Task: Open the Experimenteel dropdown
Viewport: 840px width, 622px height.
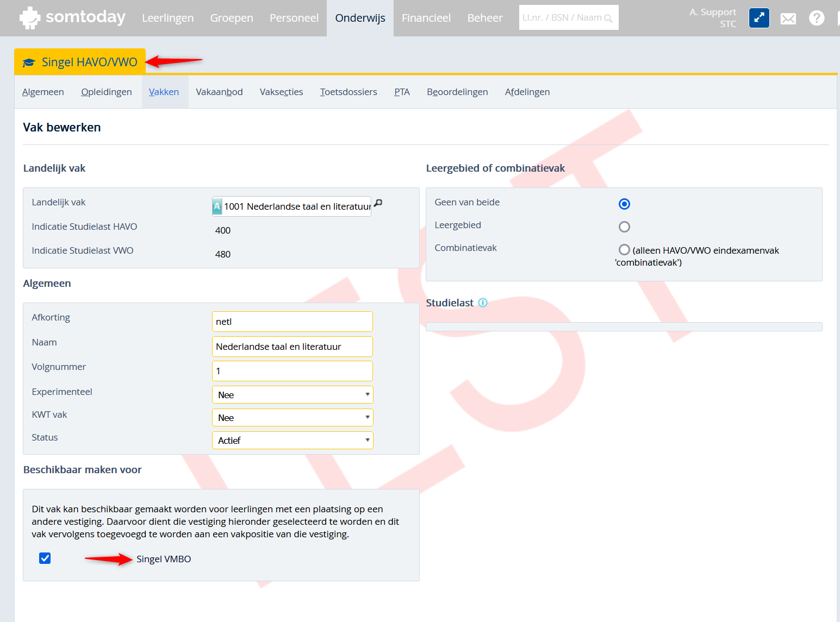Action: (x=293, y=395)
